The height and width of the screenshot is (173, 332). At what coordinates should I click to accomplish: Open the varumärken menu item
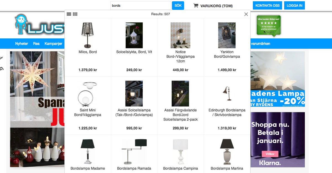tap(260, 44)
